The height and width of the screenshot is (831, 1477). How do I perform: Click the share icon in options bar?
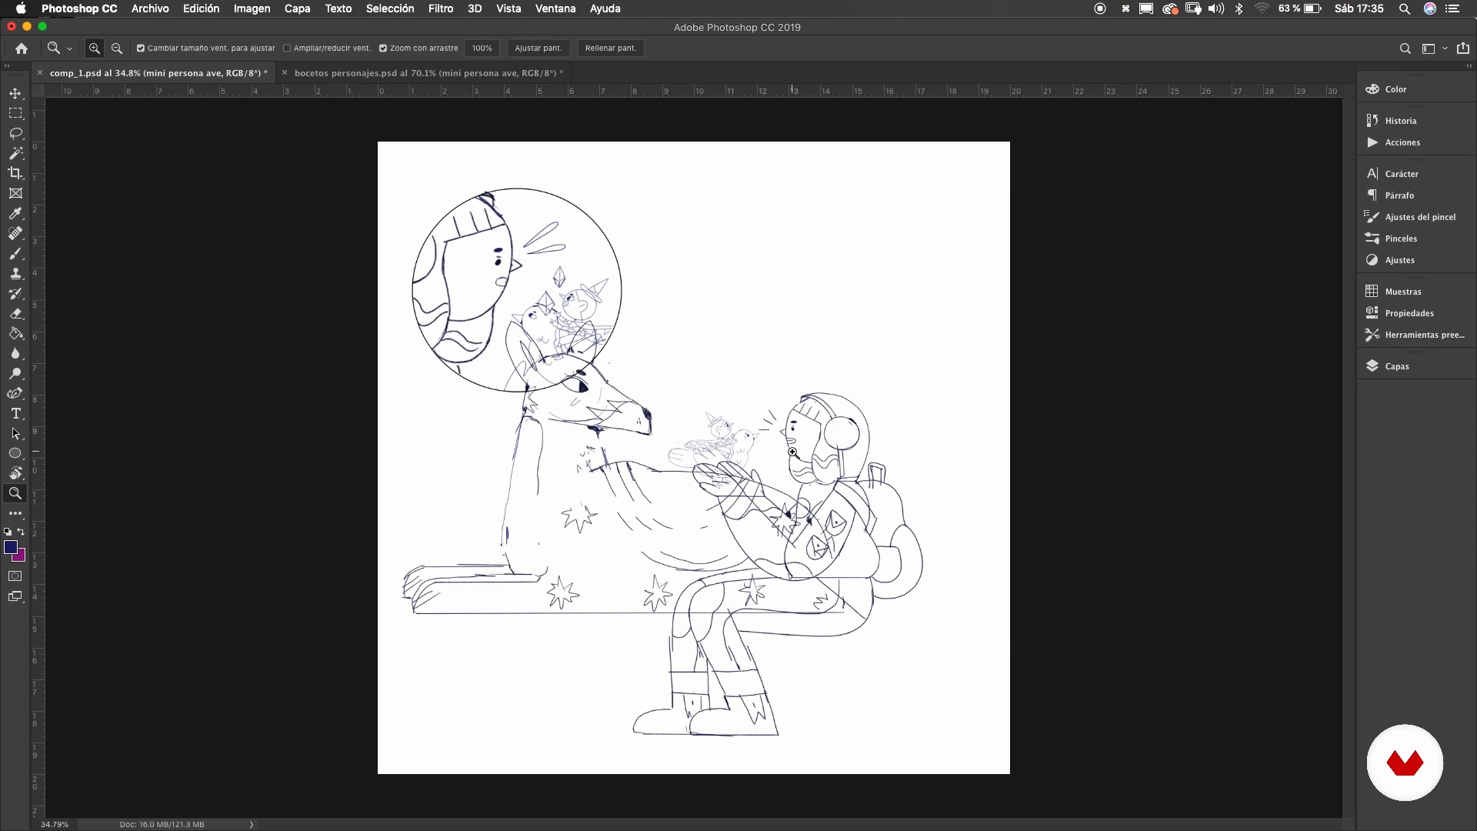(1463, 48)
